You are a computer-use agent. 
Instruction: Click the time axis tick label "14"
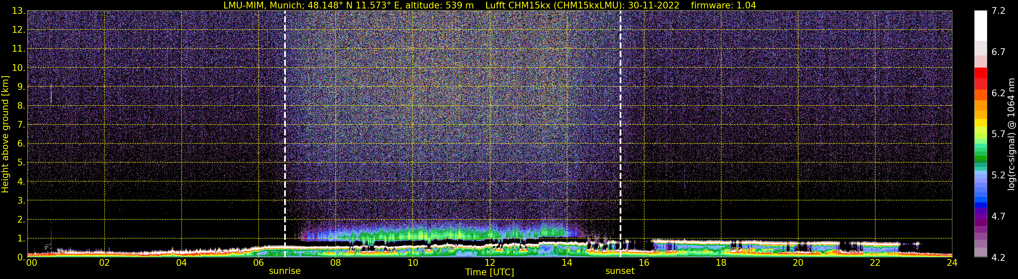click(x=567, y=263)
